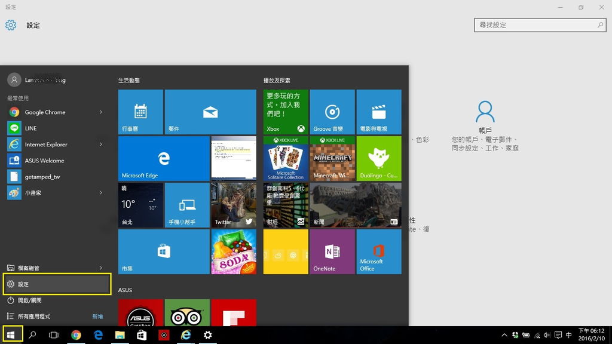
Task: Open the taskbar clock and date
Action: [x=591, y=335]
